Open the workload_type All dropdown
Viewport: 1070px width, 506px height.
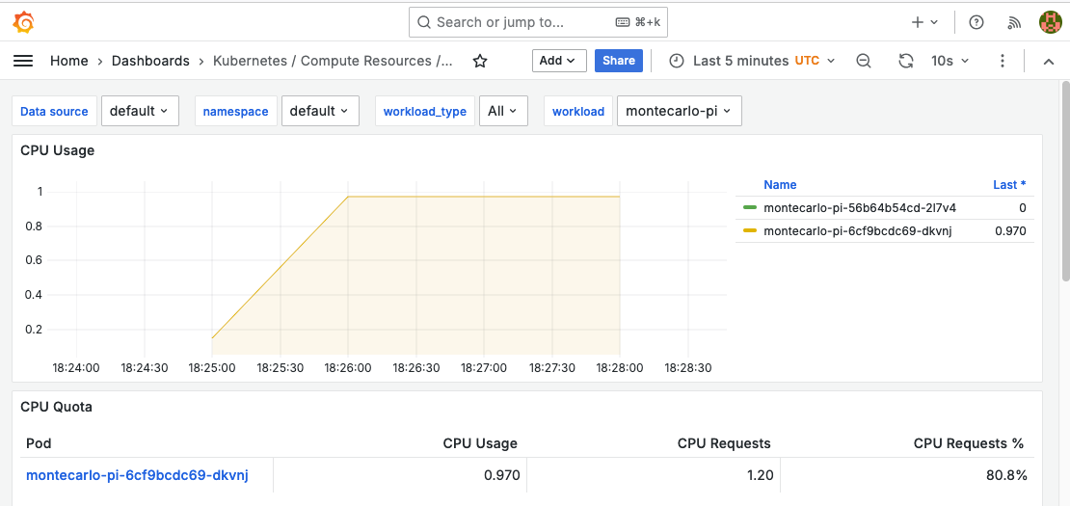point(503,111)
